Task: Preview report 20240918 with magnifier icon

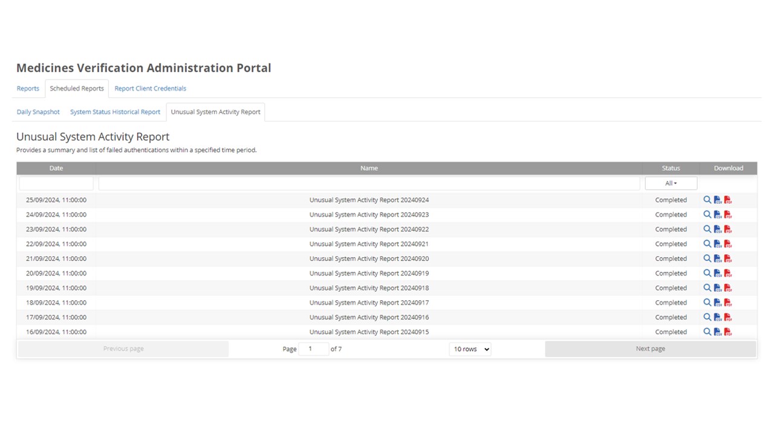Action: [707, 288]
